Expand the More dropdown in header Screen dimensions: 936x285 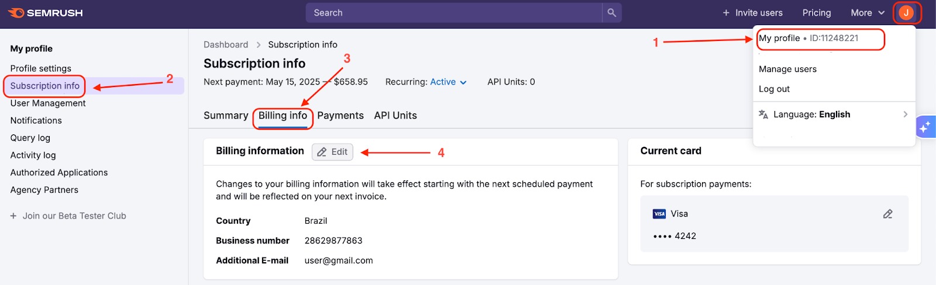coord(867,13)
